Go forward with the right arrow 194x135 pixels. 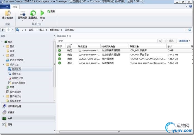click(x=8, y=30)
